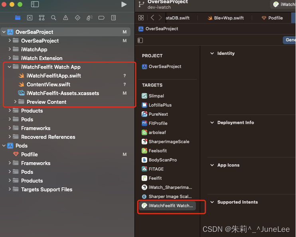
Task: Switch to the Ble+Wsp.swift tab
Action: pos(225,18)
